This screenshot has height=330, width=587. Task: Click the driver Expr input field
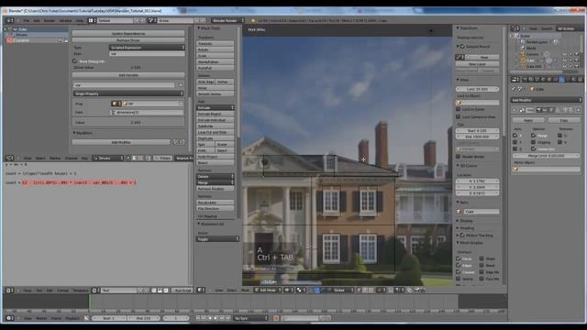click(x=147, y=54)
